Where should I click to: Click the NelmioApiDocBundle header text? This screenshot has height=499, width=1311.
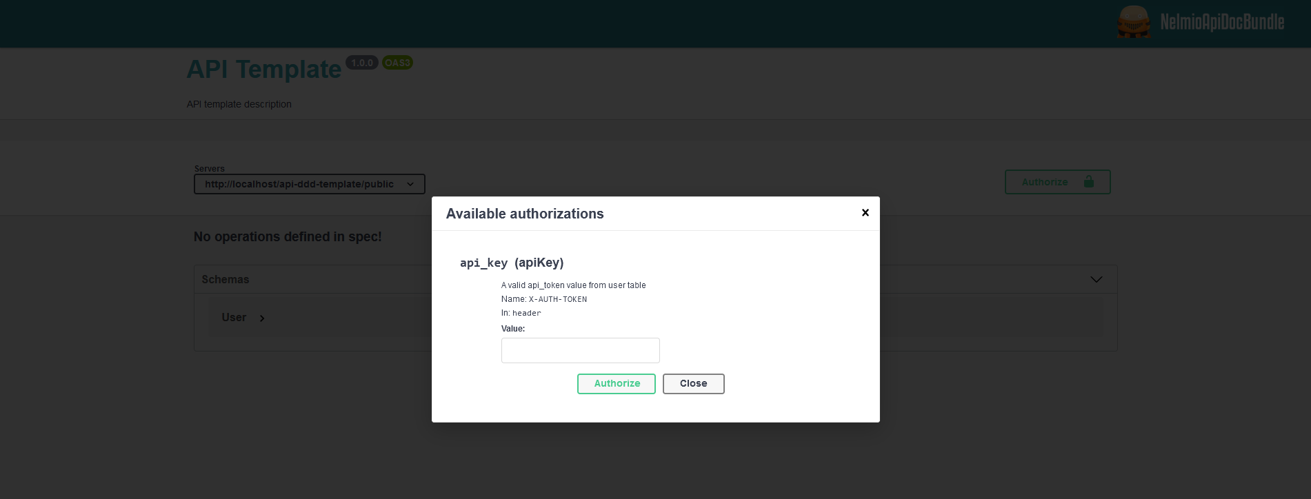coord(1222,22)
